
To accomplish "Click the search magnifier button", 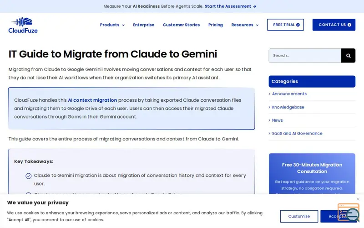I will click(348, 56).
